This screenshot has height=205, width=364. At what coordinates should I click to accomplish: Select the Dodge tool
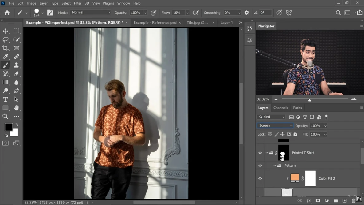click(x=5, y=91)
